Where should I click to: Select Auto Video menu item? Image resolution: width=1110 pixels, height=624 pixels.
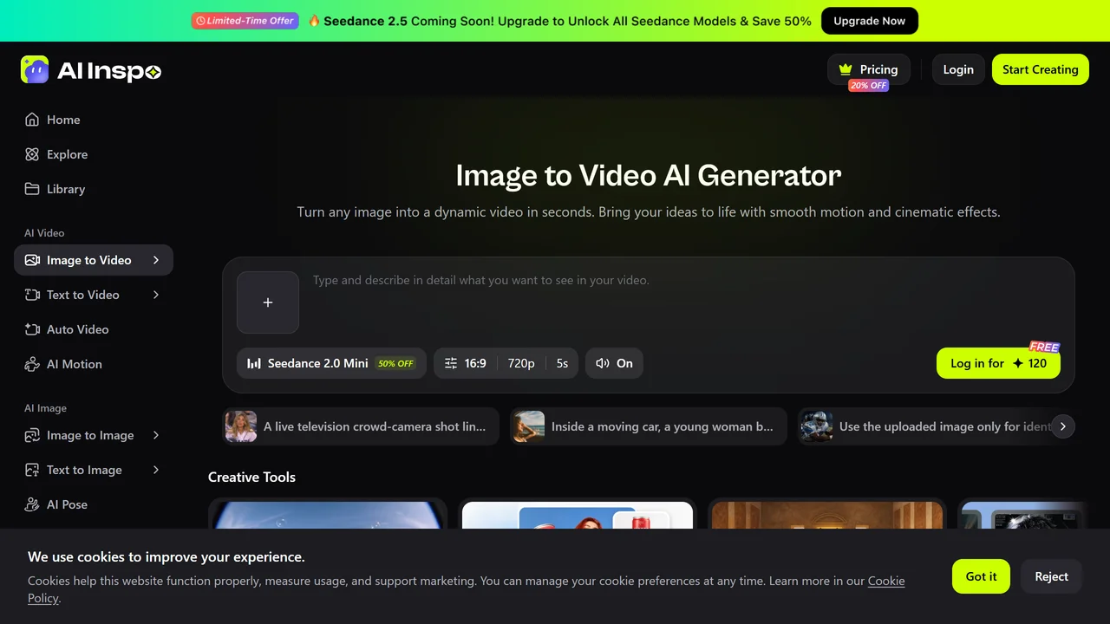[94, 329]
